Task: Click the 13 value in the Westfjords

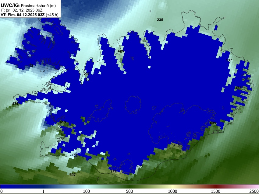Action: coord(31,66)
